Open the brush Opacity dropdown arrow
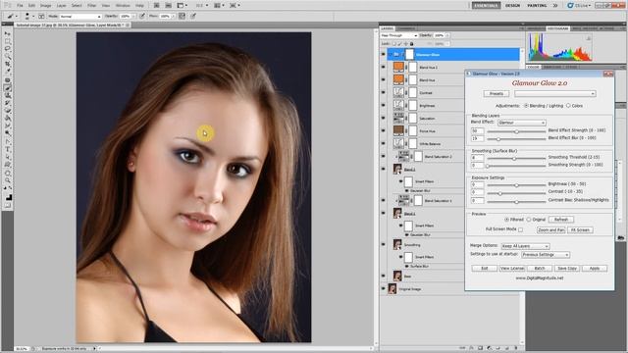The image size is (628, 353). [133, 17]
